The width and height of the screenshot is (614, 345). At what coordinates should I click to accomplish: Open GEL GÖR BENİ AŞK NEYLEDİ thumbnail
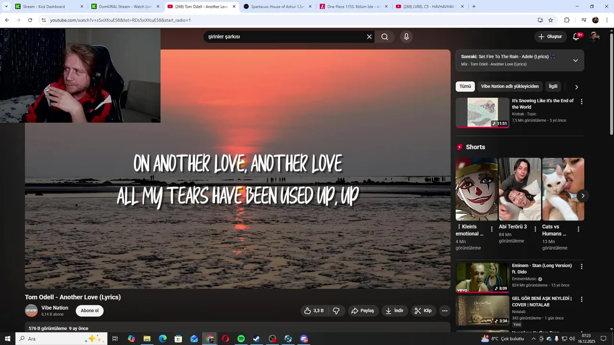click(x=482, y=310)
